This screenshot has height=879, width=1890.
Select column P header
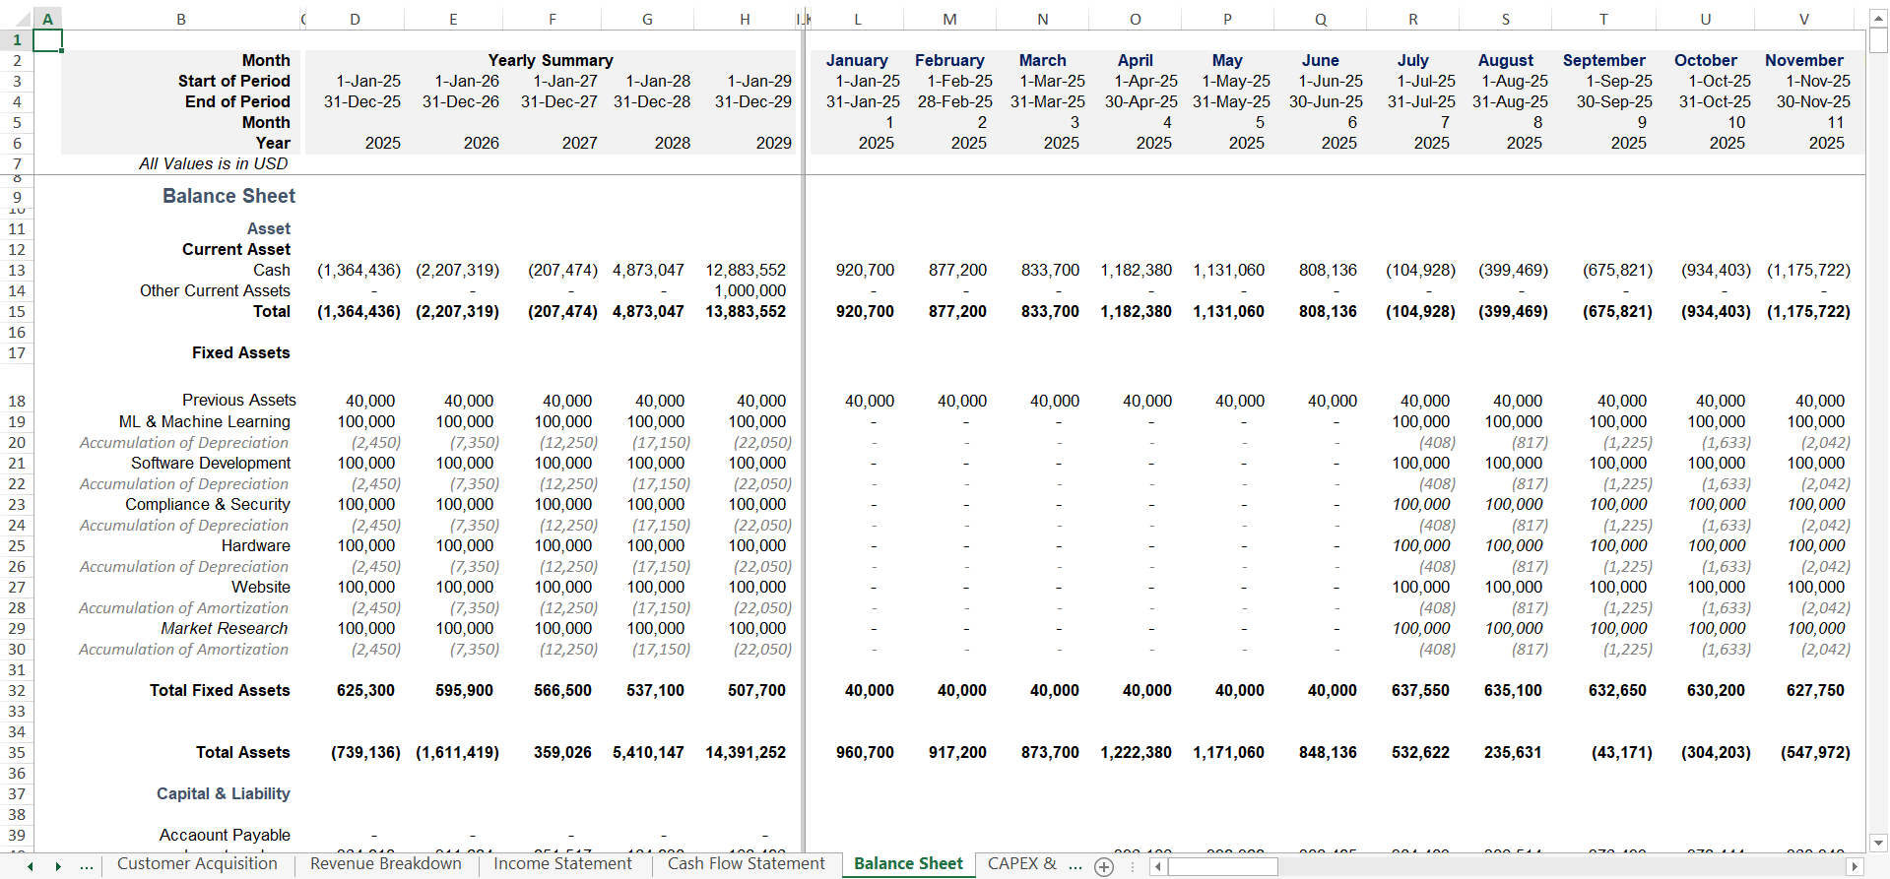click(x=1227, y=19)
